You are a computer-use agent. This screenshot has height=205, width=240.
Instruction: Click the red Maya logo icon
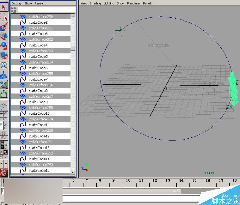pos(4,173)
